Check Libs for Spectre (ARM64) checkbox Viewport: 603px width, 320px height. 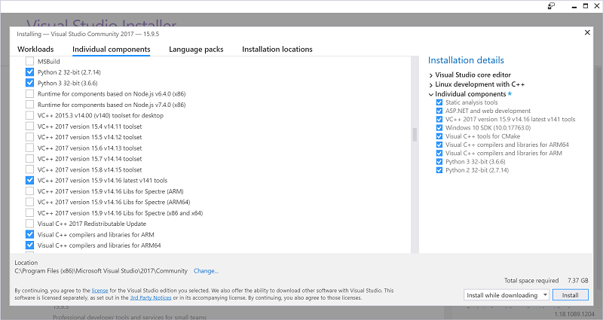29,202
